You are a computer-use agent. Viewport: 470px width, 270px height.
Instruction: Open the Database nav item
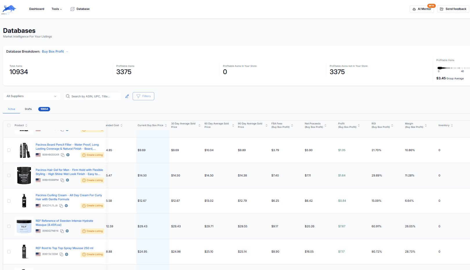80,9
